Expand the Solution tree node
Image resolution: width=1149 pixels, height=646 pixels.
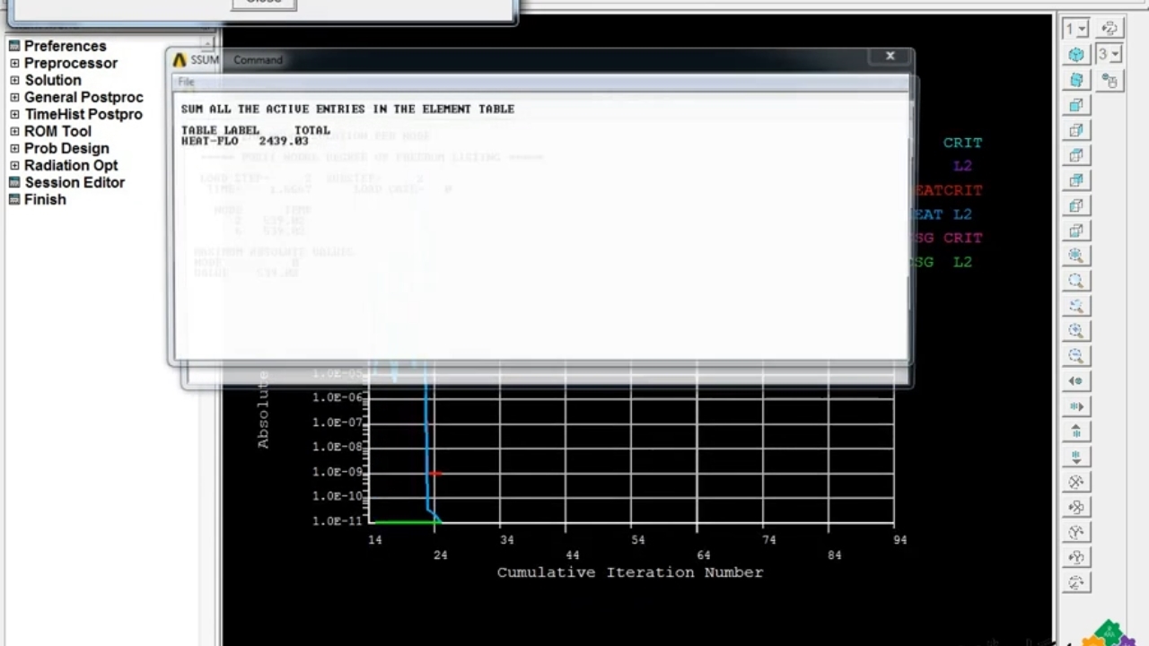[14, 81]
